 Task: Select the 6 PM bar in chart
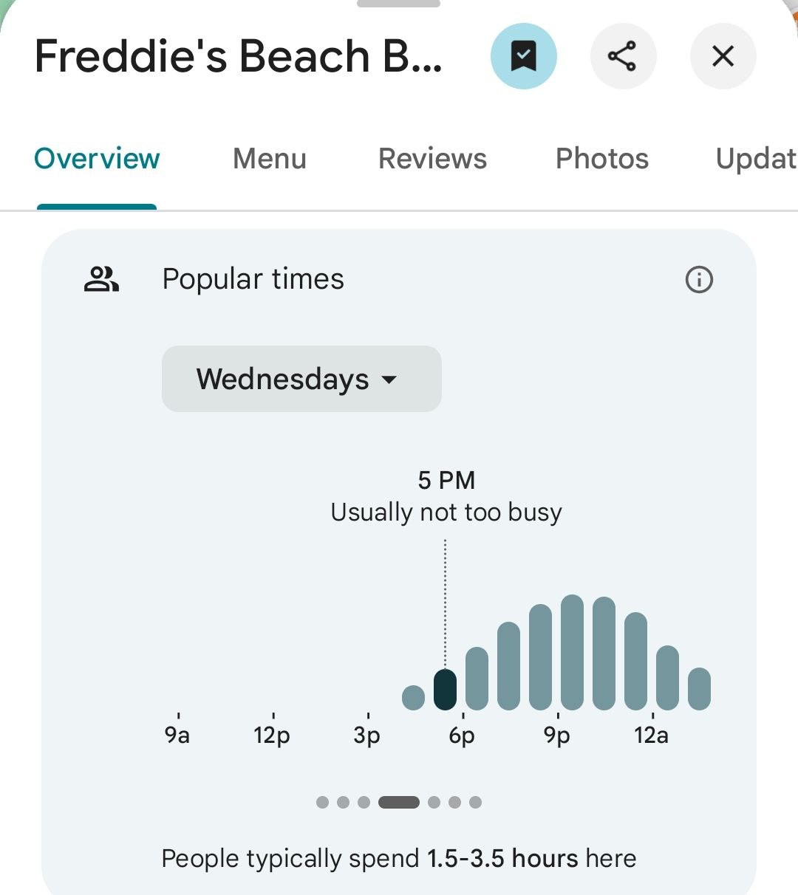pos(477,678)
